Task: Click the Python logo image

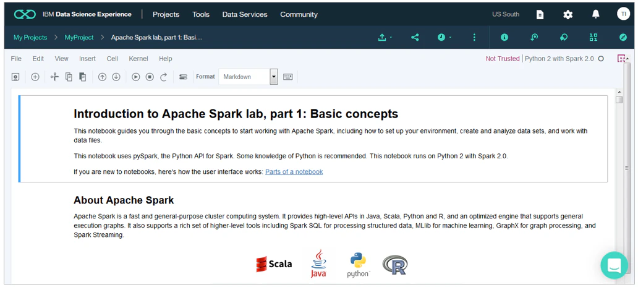Action: click(358, 265)
